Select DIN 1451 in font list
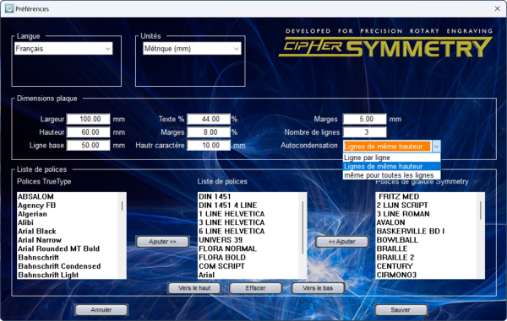Image resolution: width=507 pixels, height=321 pixels. (x=248, y=196)
